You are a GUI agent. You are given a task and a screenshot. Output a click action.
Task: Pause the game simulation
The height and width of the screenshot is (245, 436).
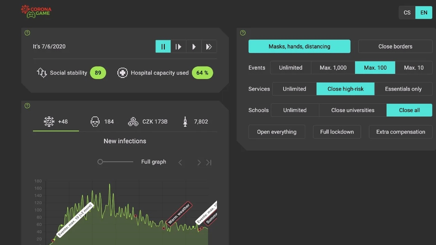click(x=163, y=47)
